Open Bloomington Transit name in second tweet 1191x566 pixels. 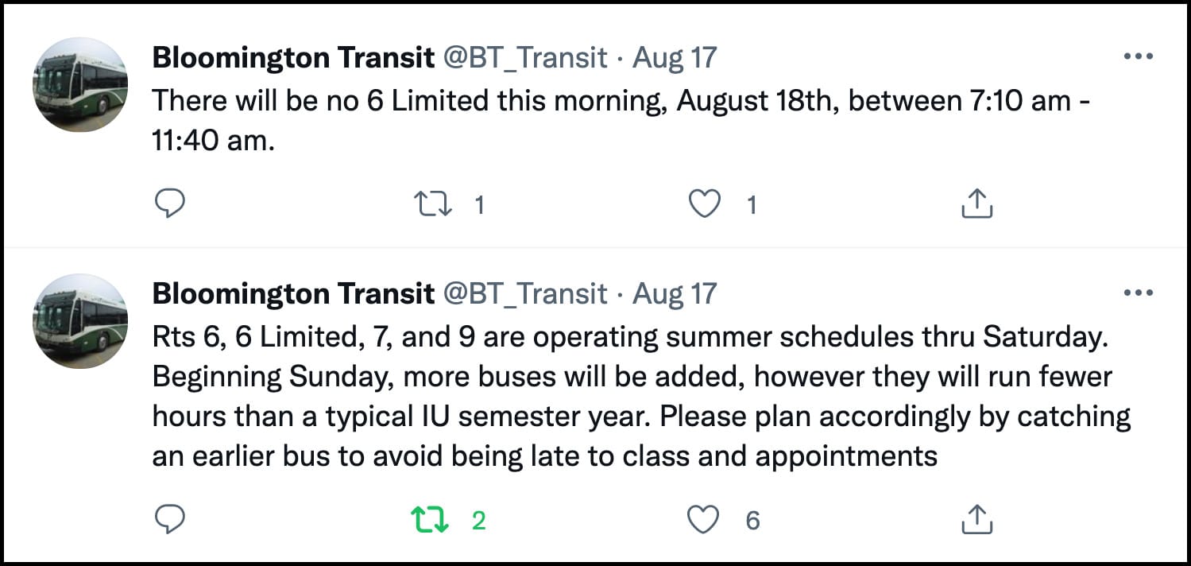[293, 294]
